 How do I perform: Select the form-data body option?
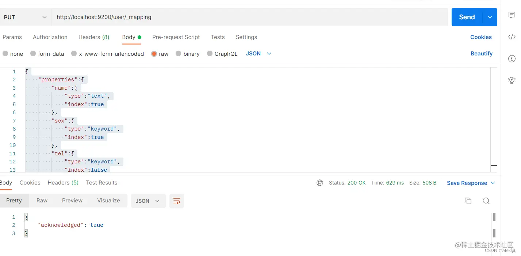point(47,54)
